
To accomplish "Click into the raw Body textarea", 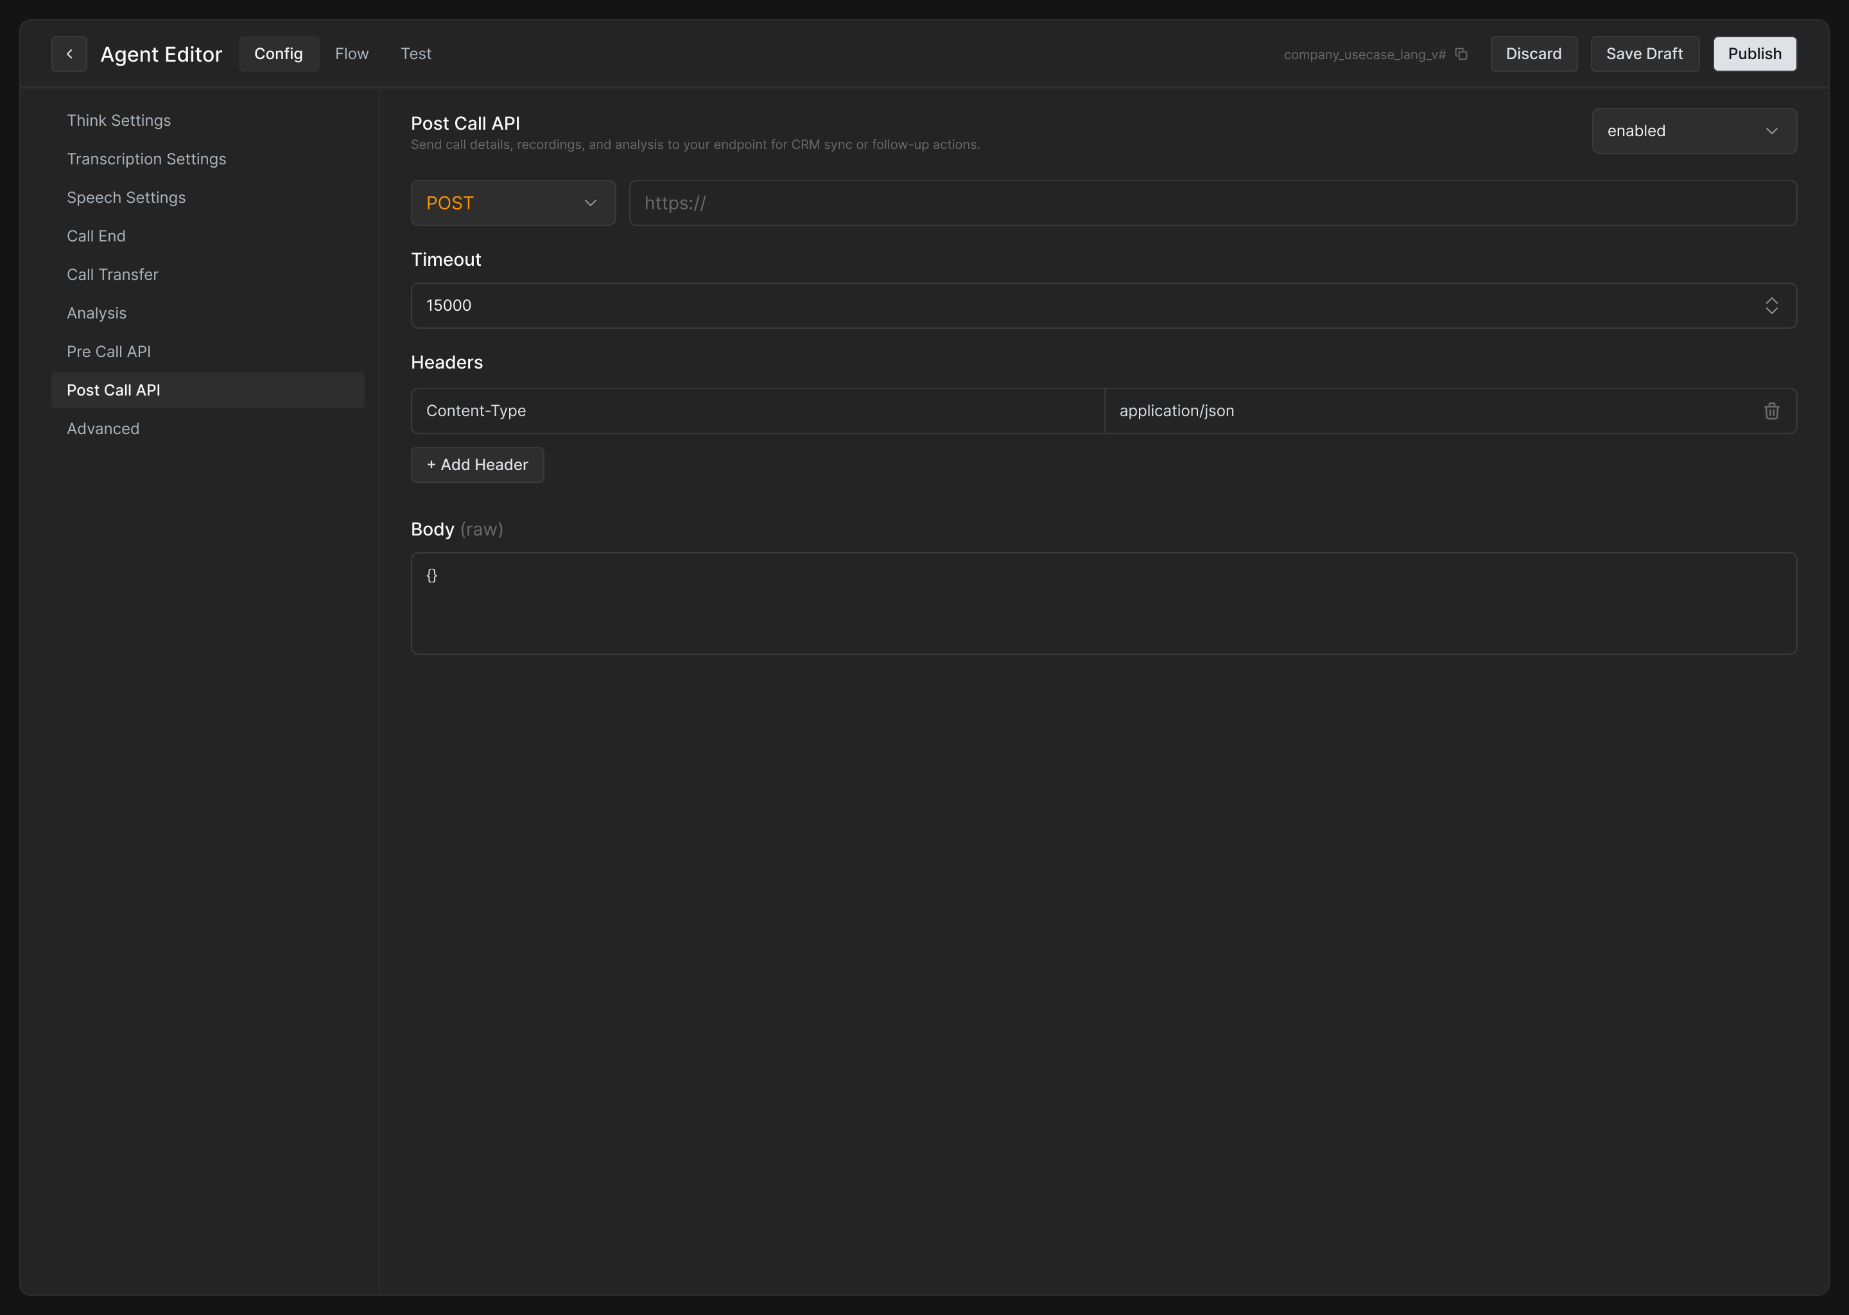I will click(1102, 604).
